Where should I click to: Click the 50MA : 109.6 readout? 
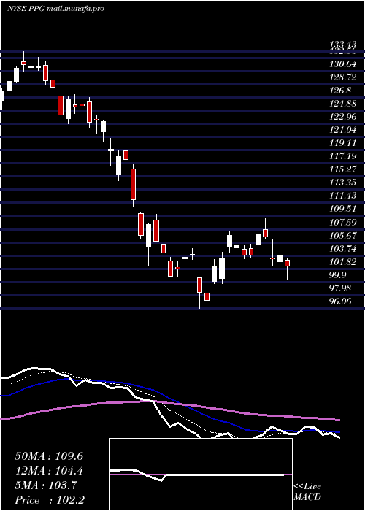(49, 456)
